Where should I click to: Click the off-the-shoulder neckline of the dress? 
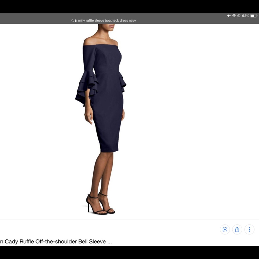coord(101,46)
